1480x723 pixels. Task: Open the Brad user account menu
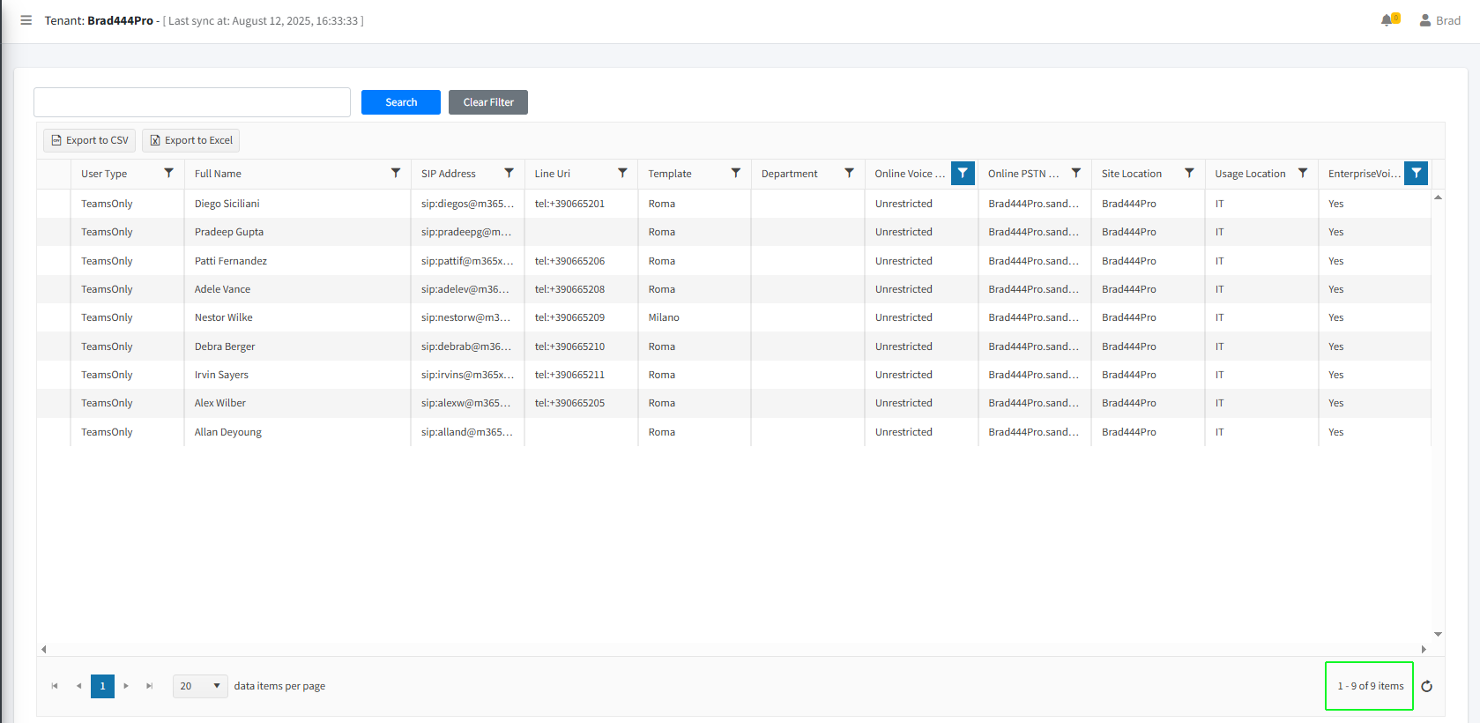(x=1439, y=20)
